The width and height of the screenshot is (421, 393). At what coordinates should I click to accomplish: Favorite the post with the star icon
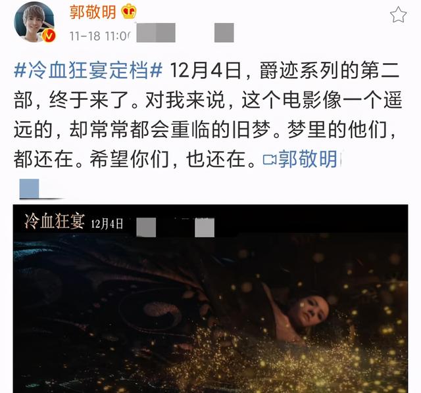398,14
